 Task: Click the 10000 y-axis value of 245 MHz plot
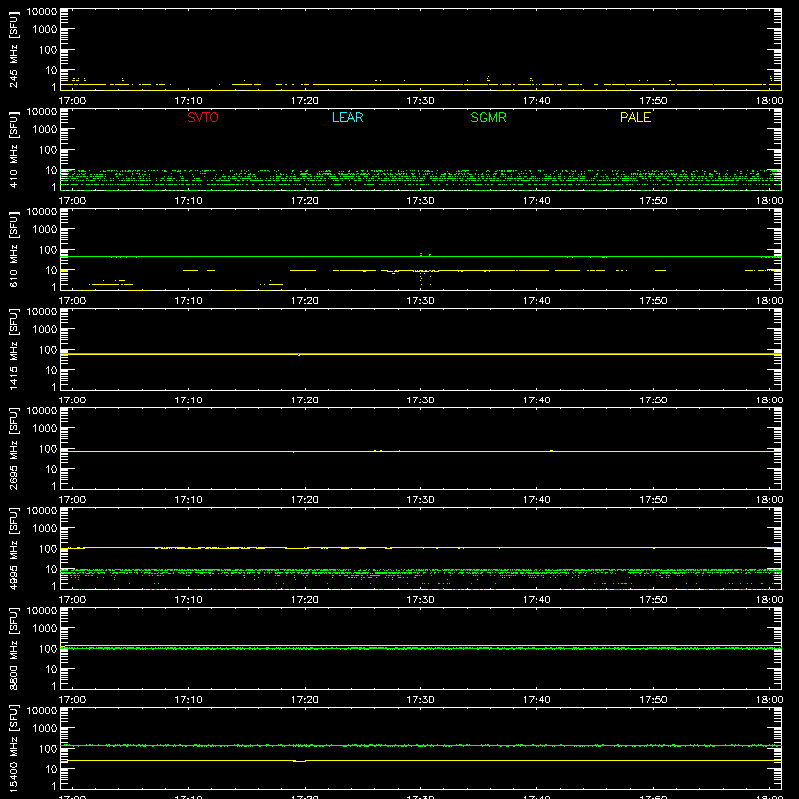(42, 12)
